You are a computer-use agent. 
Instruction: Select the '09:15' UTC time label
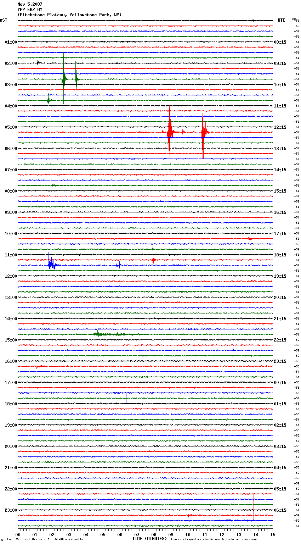point(280,63)
